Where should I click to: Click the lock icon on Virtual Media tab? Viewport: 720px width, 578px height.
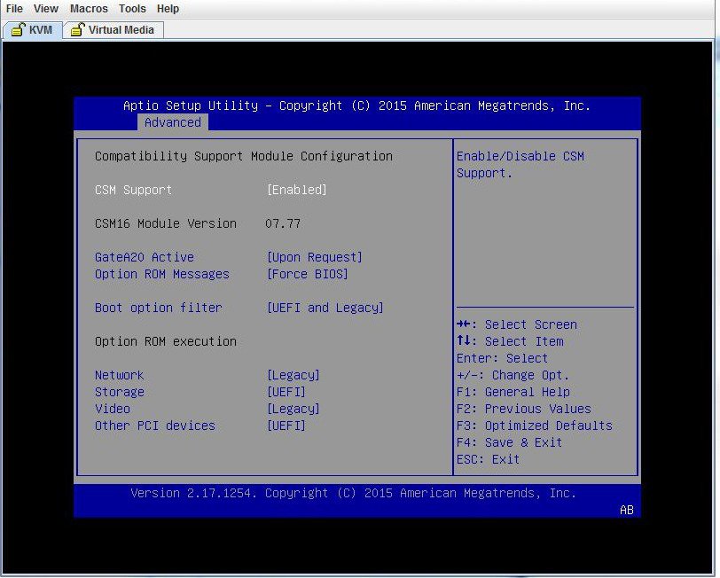(77, 30)
